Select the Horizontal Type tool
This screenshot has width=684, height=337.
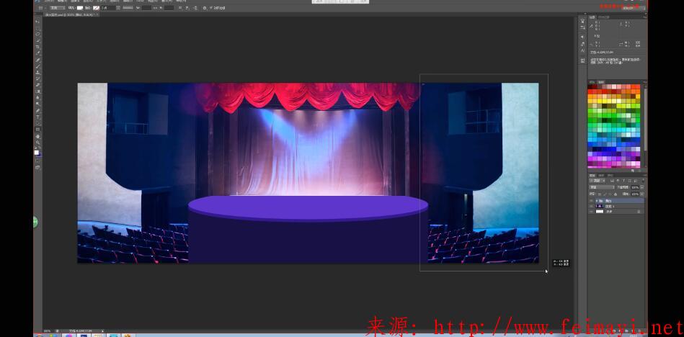pyautogui.click(x=37, y=117)
